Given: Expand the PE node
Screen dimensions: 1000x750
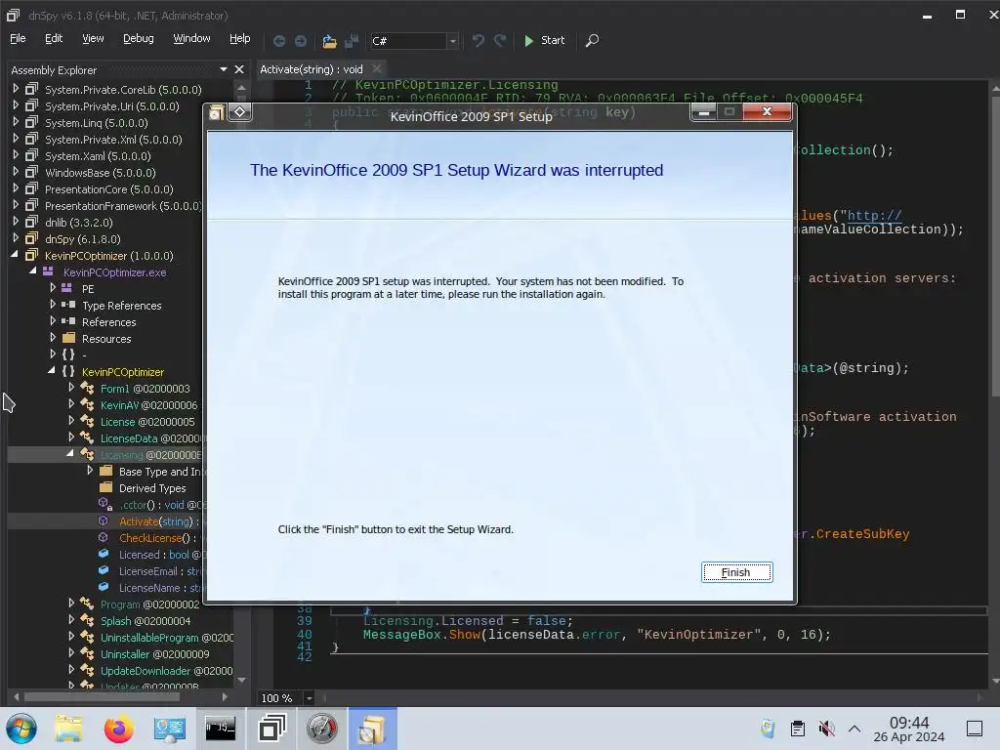Looking at the screenshot, I should coord(53,288).
